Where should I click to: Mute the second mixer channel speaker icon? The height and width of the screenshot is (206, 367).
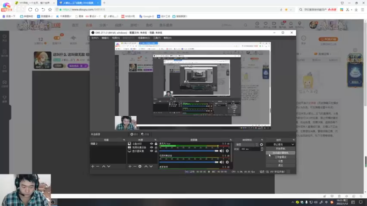click(x=222, y=162)
